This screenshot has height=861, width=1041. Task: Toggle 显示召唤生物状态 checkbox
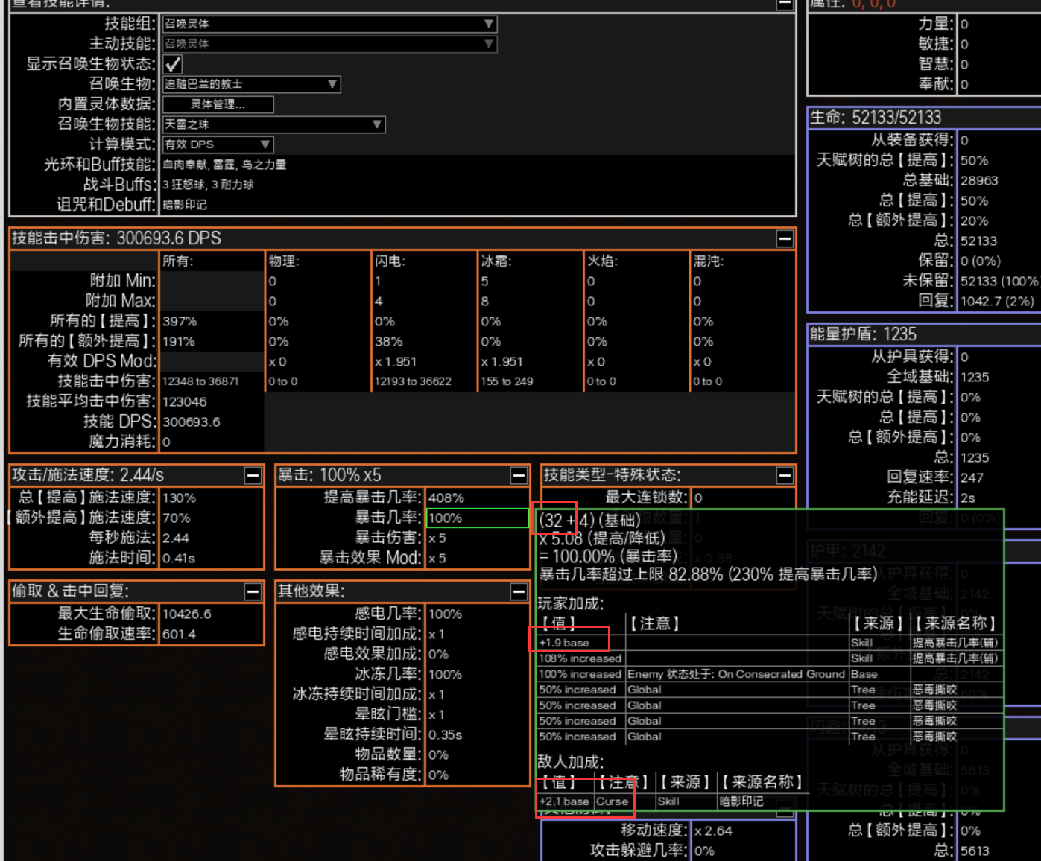pyautogui.click(x=173, y=64)
